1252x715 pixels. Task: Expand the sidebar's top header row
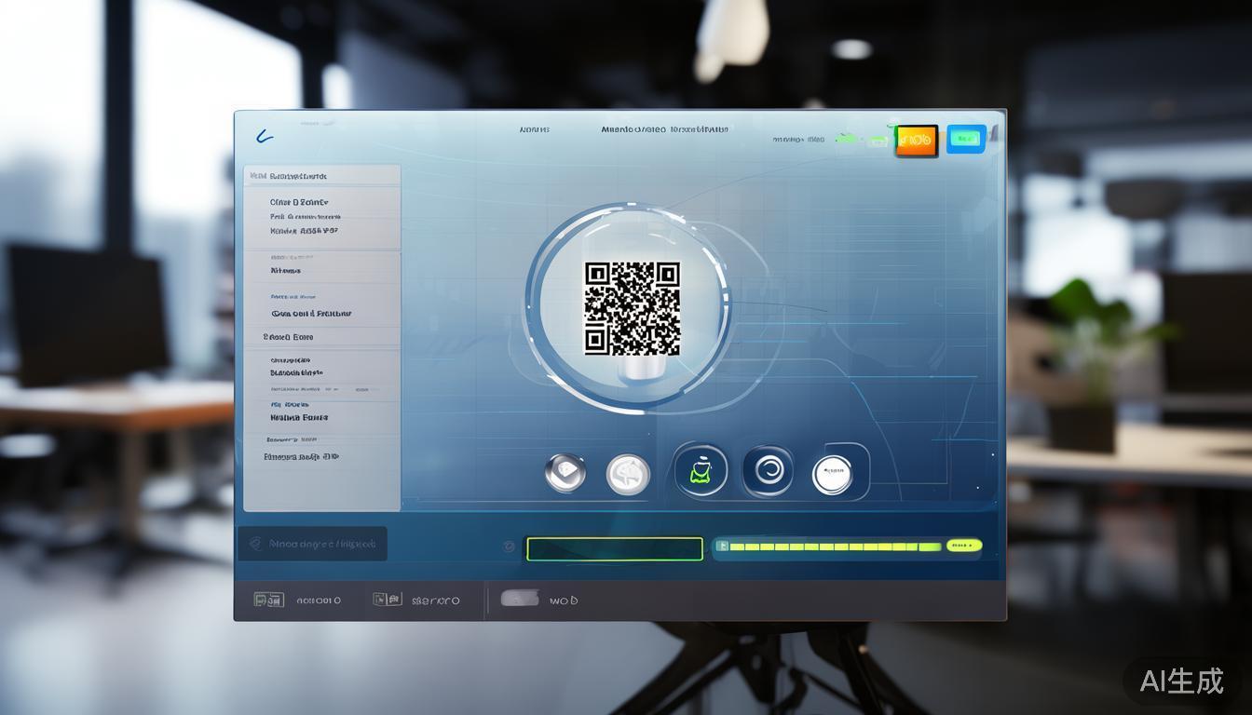pos(321,176)
